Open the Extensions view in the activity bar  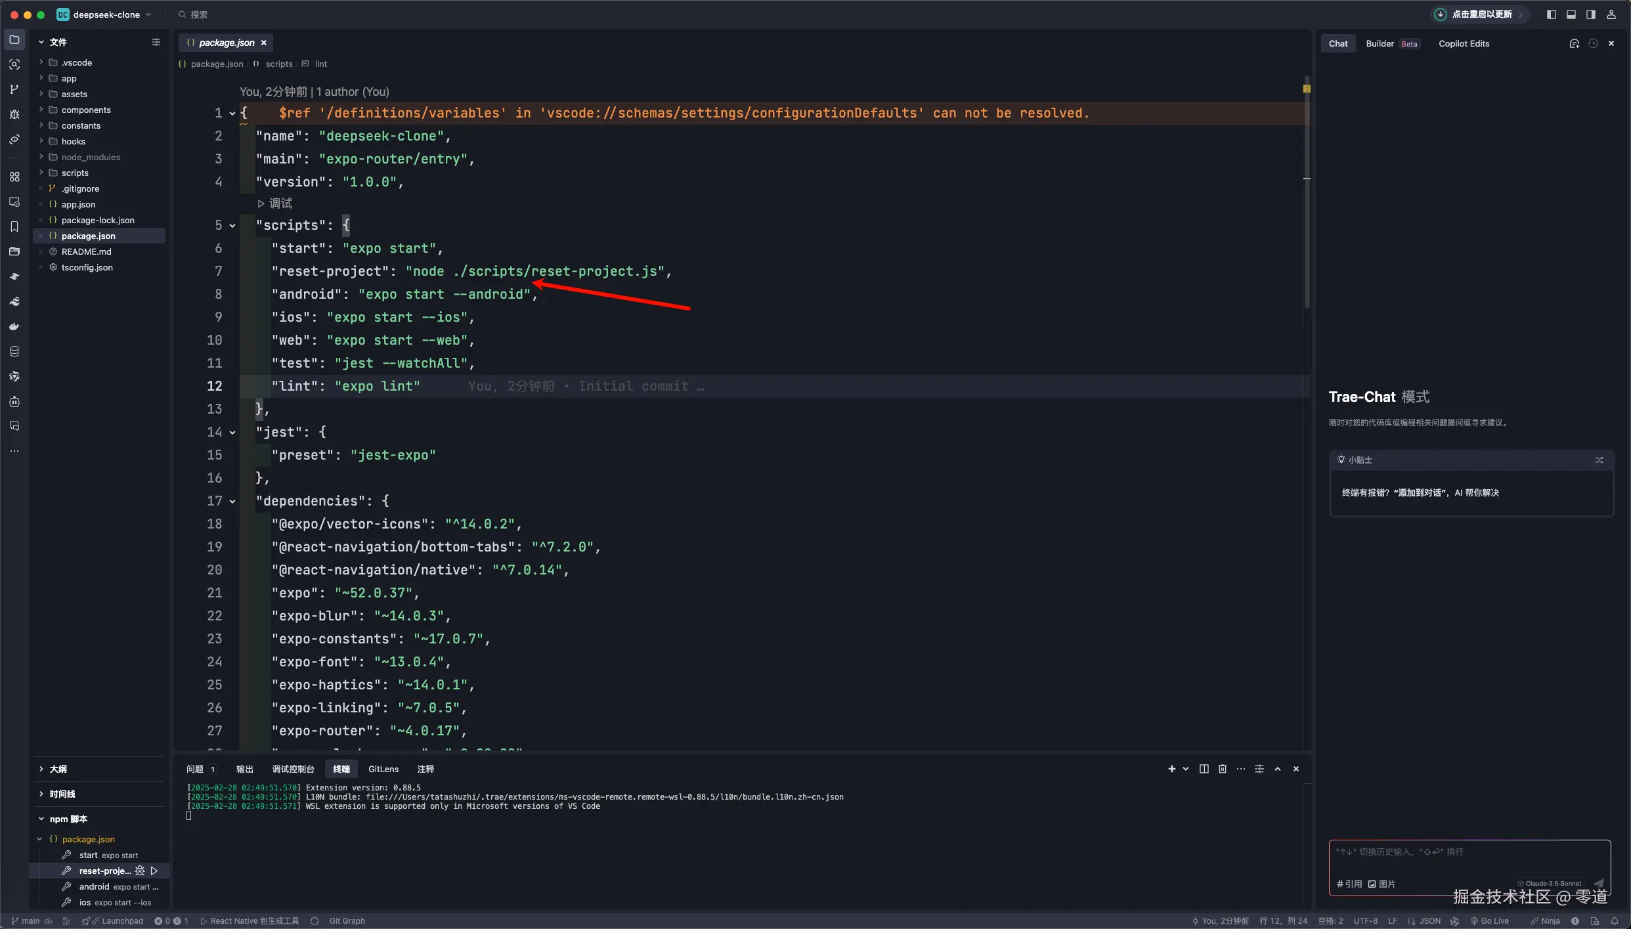[14, 177]
